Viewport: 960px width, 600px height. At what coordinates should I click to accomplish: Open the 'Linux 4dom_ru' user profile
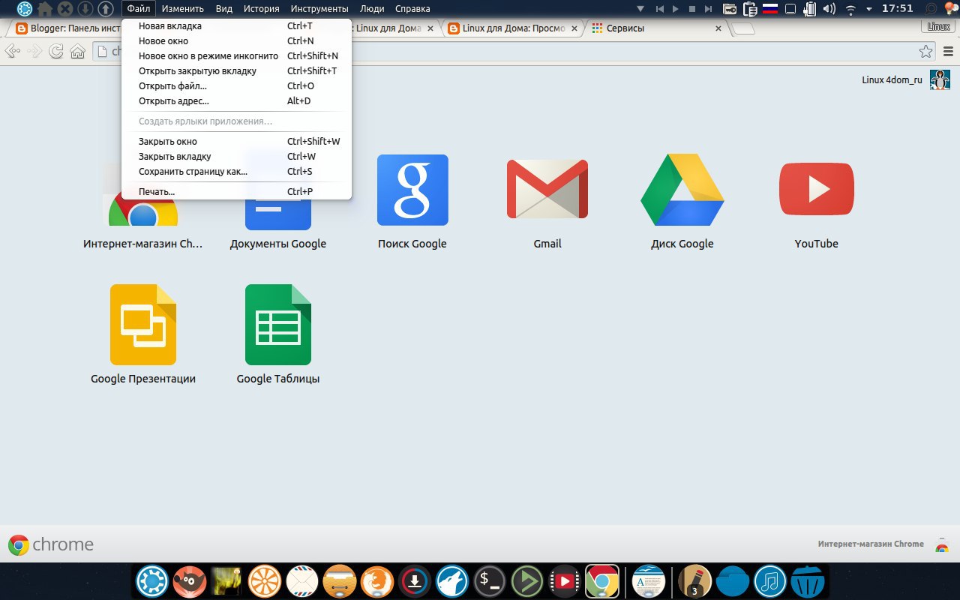[x=906, y=79]
